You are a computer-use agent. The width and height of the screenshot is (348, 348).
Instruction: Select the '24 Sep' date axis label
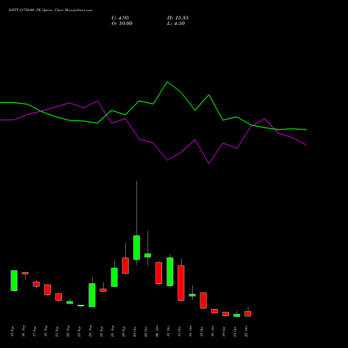pyautogui.click(x=90, y=331)
